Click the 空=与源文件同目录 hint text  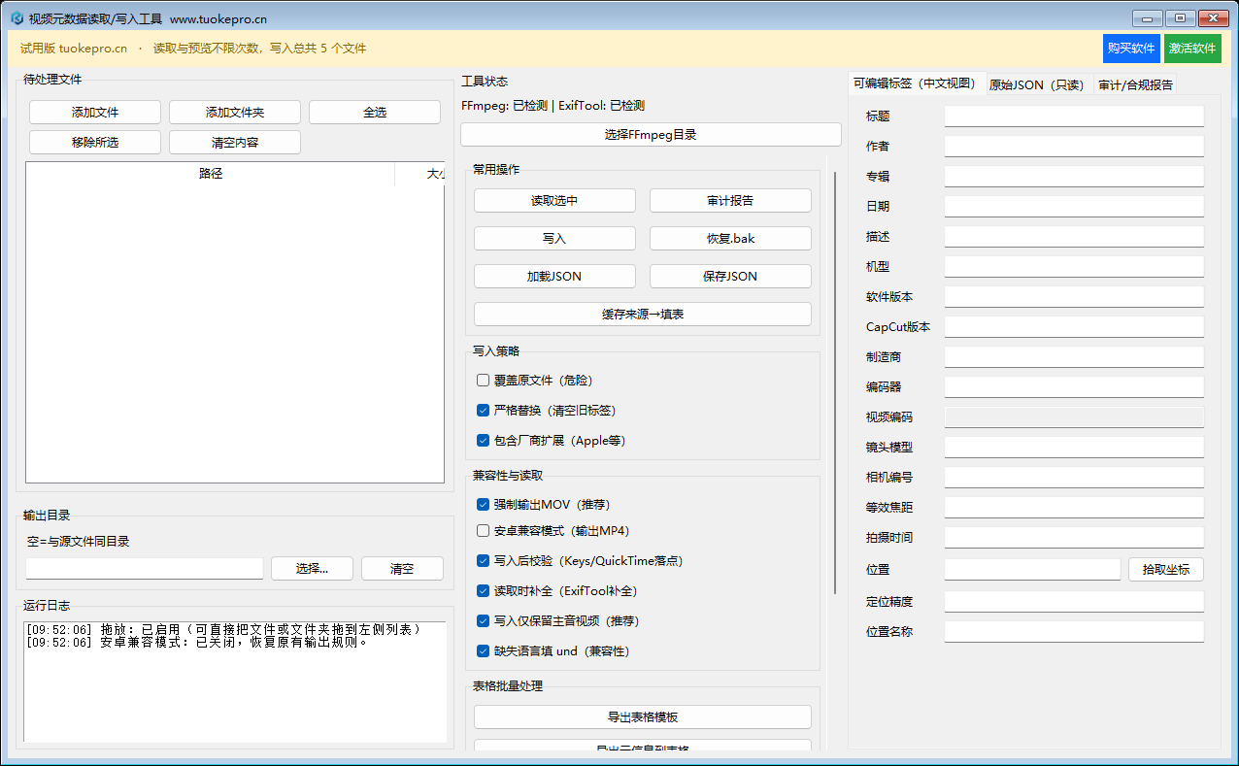pos(78,542)
